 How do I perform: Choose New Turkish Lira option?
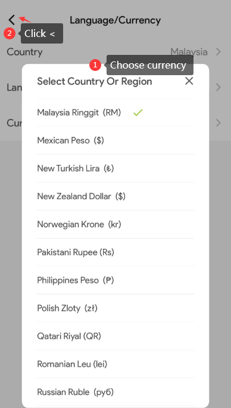[115, 168]
